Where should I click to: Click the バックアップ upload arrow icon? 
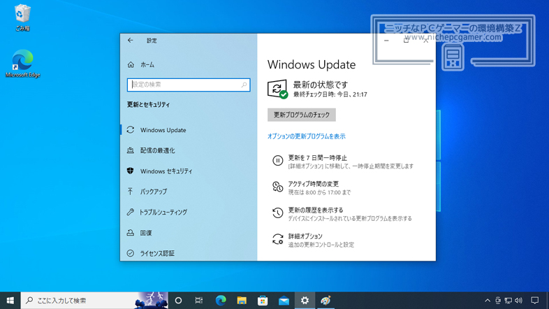click(130, 192)
